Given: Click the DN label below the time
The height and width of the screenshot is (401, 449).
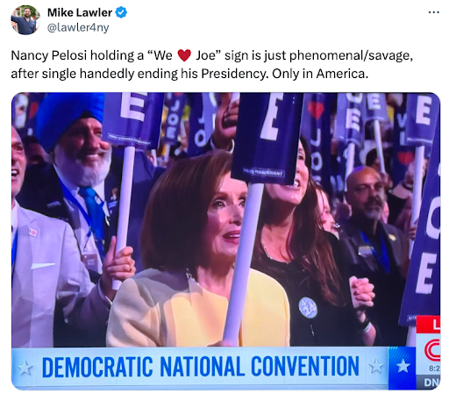Looking at the screenshot, I should tap(431, 382).
